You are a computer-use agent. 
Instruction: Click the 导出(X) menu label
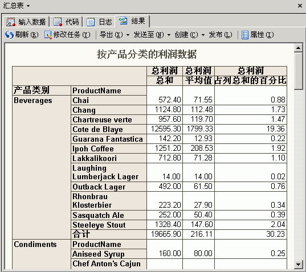(x=111, y=35)
